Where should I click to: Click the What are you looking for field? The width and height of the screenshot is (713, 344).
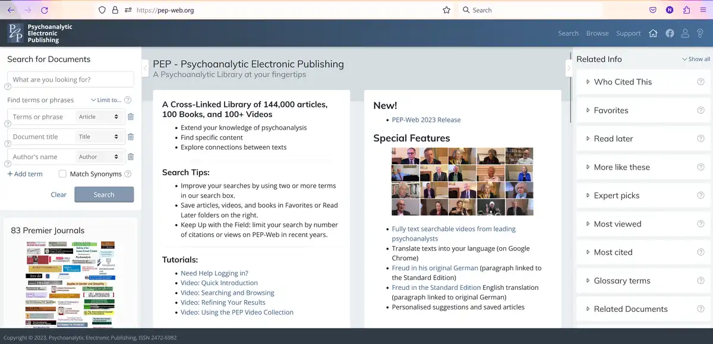70,79
